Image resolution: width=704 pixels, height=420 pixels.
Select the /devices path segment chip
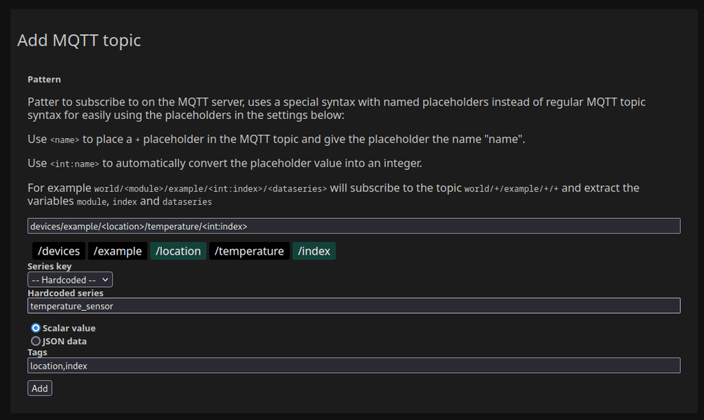[59, 251]
